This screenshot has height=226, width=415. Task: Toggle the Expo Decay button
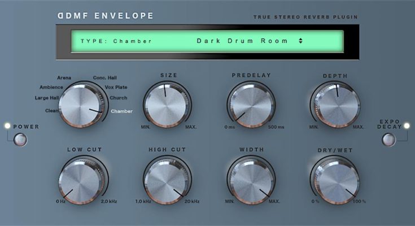pyautogui.click(x=388, y=138)
